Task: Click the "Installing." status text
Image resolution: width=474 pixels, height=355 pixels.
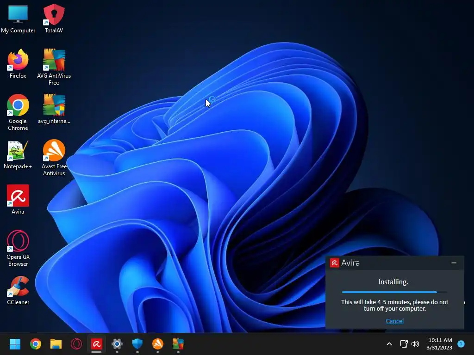Action: tap(393, 282)
